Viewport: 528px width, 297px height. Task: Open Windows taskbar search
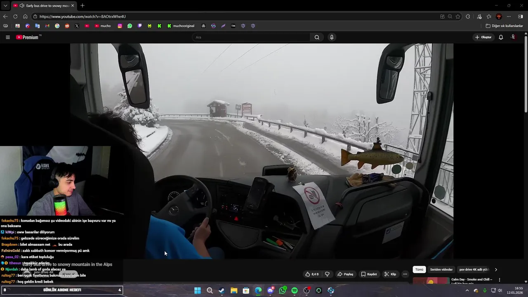(210, 290)
